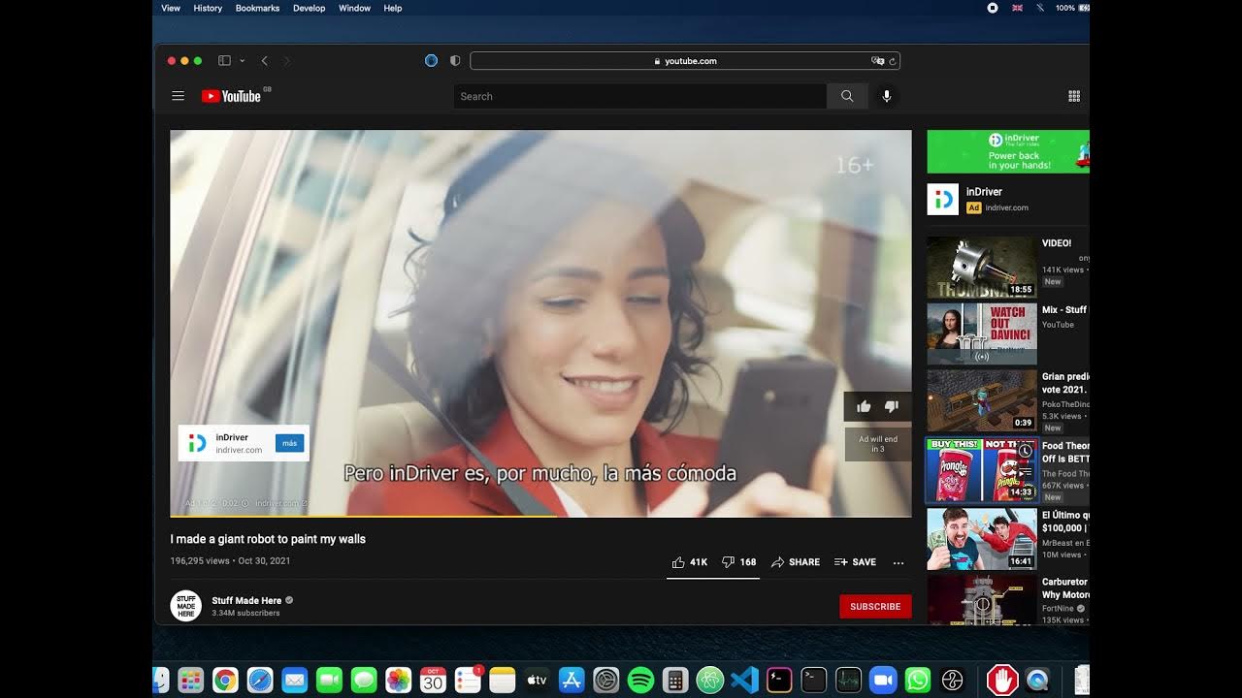1242x698 pixels.
Task: Open the Calculator app in dock
Action: click(675, 681)
